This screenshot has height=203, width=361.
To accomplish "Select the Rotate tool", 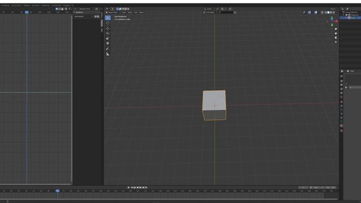I will [108, 33].
